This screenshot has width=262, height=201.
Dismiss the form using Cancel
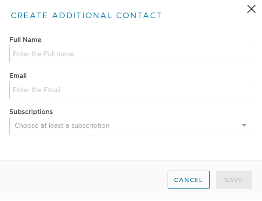click(188, 180)
